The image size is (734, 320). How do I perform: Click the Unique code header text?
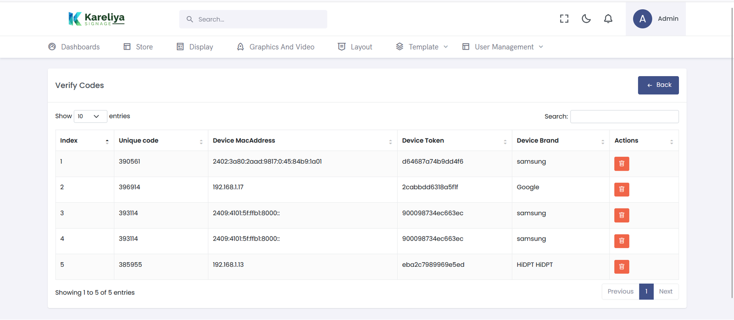click(139, 141)
